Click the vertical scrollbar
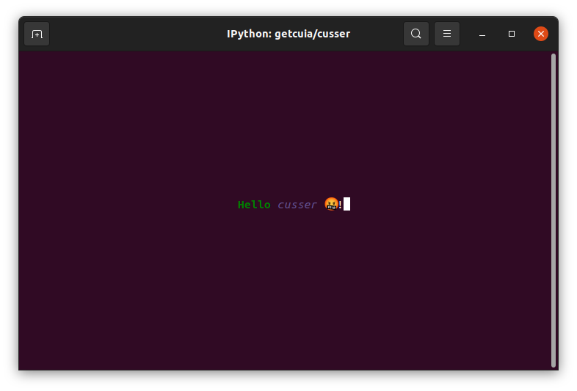Screen dimensions: 577x391 pyautogui.click(x=554, y=211)
